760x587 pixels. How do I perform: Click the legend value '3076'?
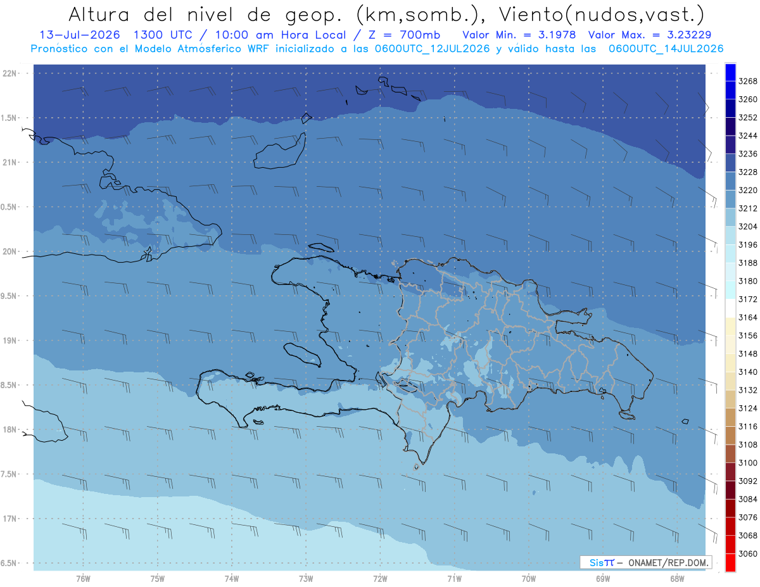[748, 517]
